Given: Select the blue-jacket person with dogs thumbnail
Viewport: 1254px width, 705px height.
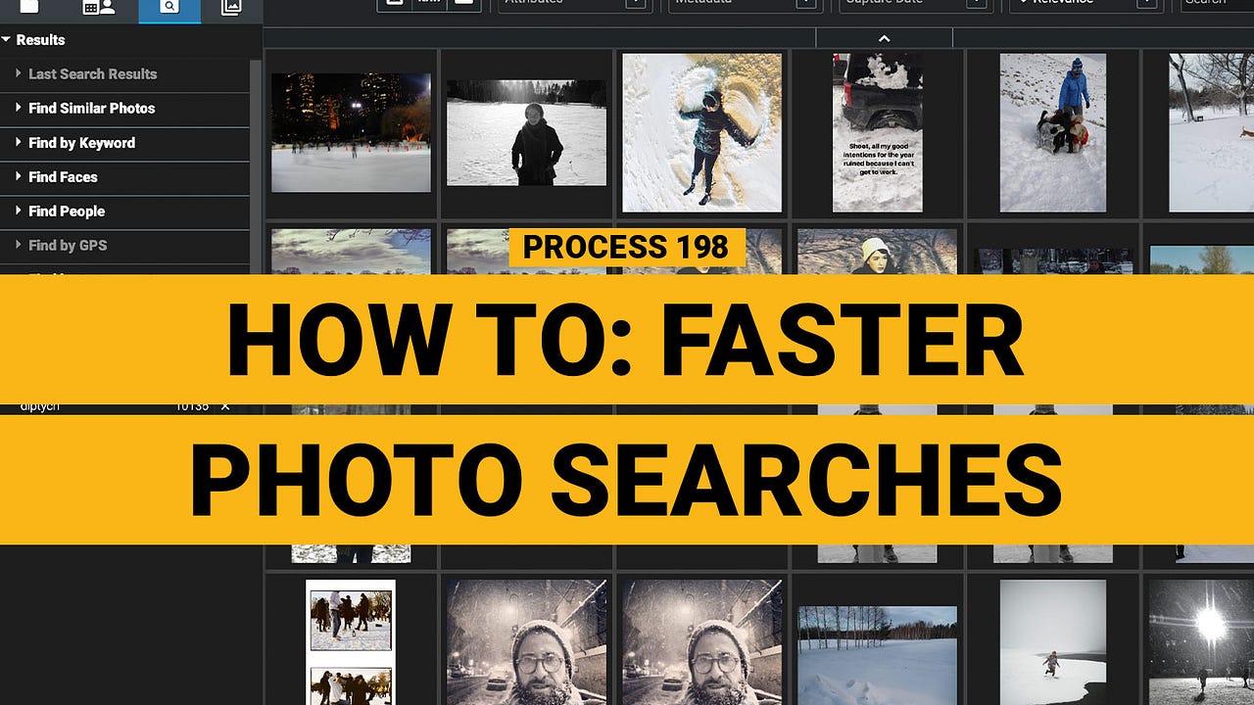Looking at the screenshot, I should (1052, 132).
